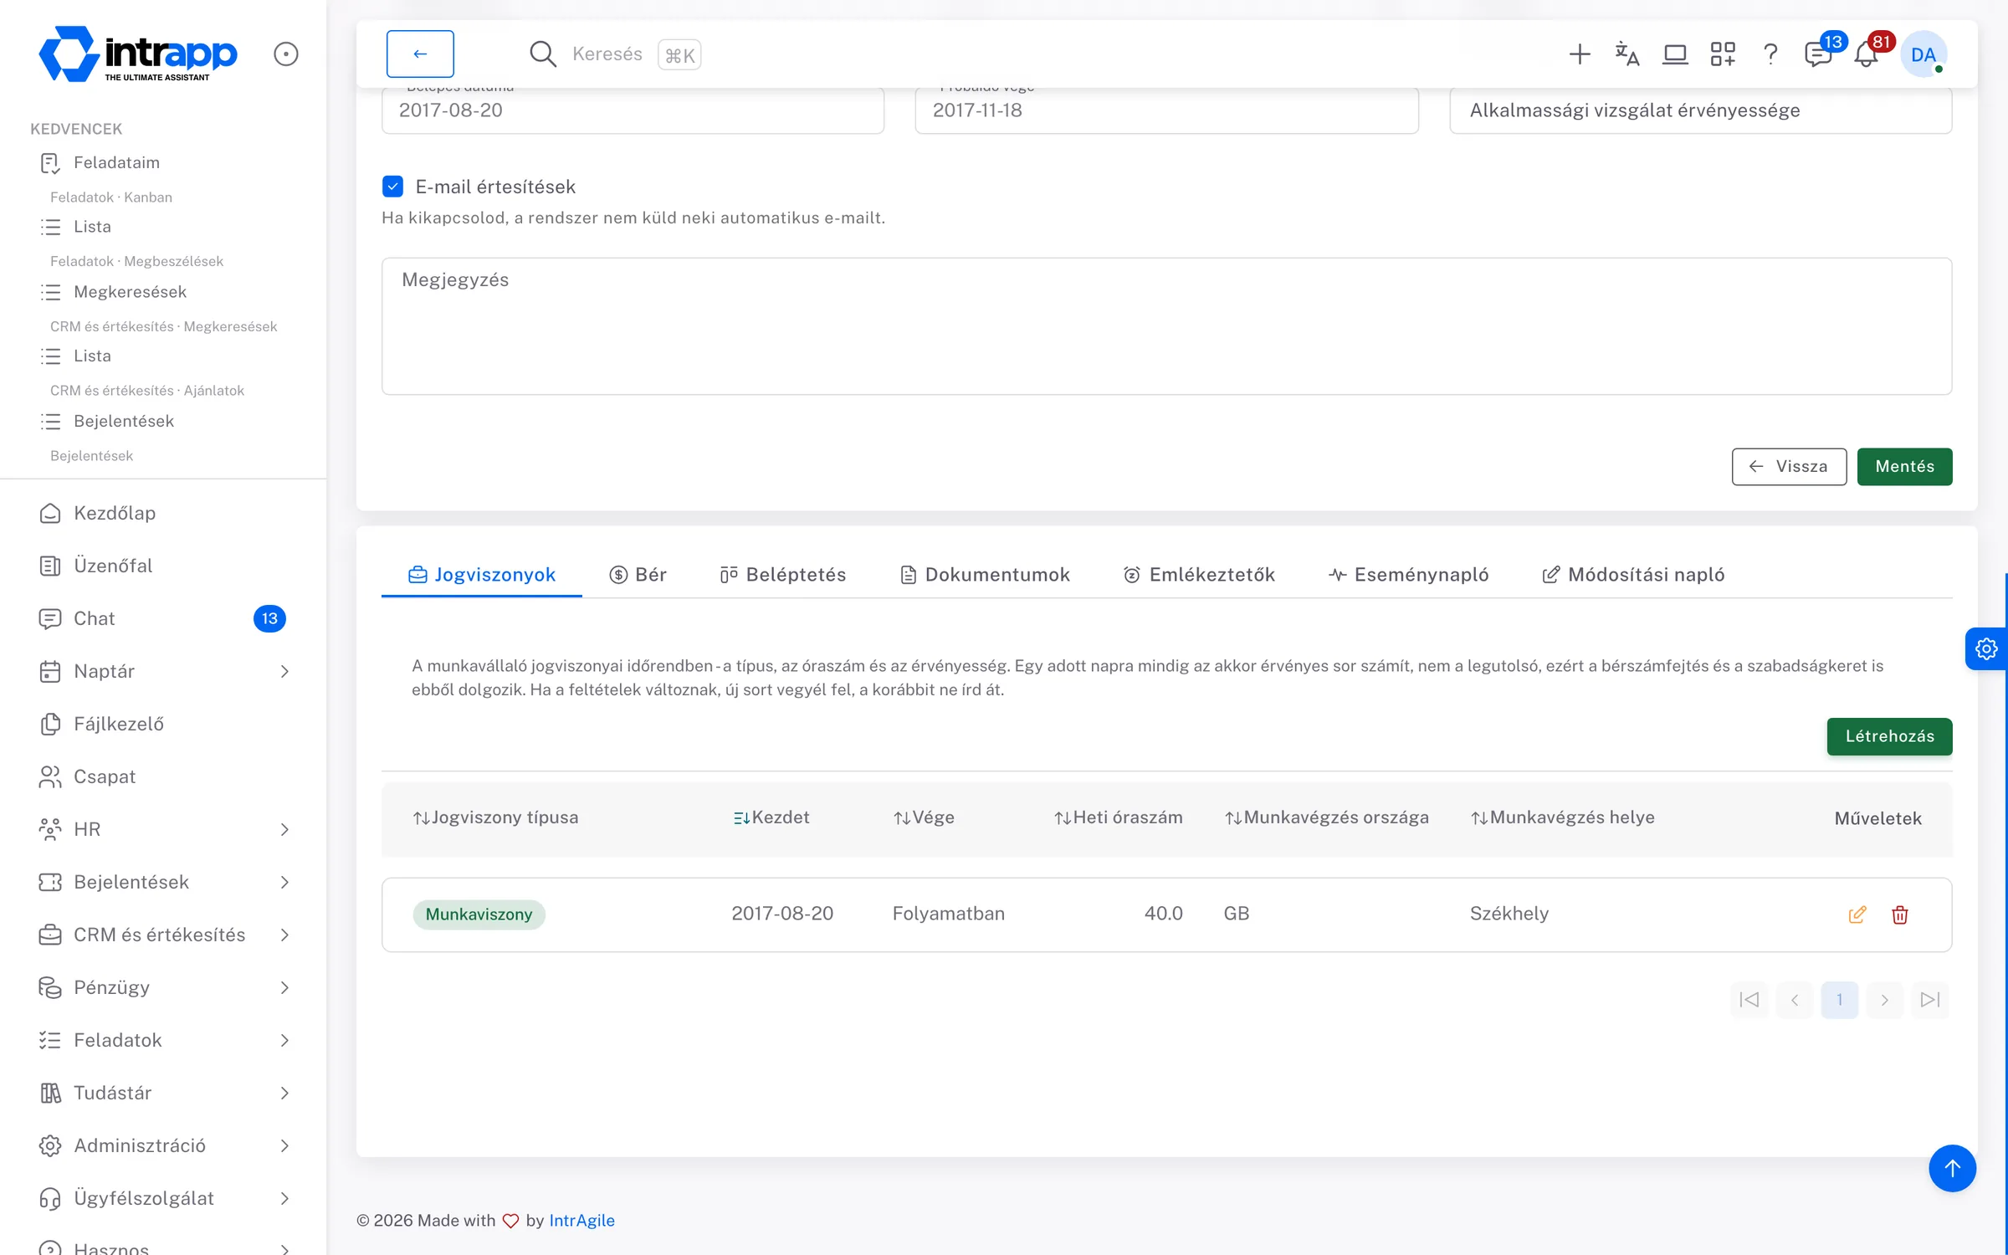Sort by the Kezdet column header

coord(771,817)
